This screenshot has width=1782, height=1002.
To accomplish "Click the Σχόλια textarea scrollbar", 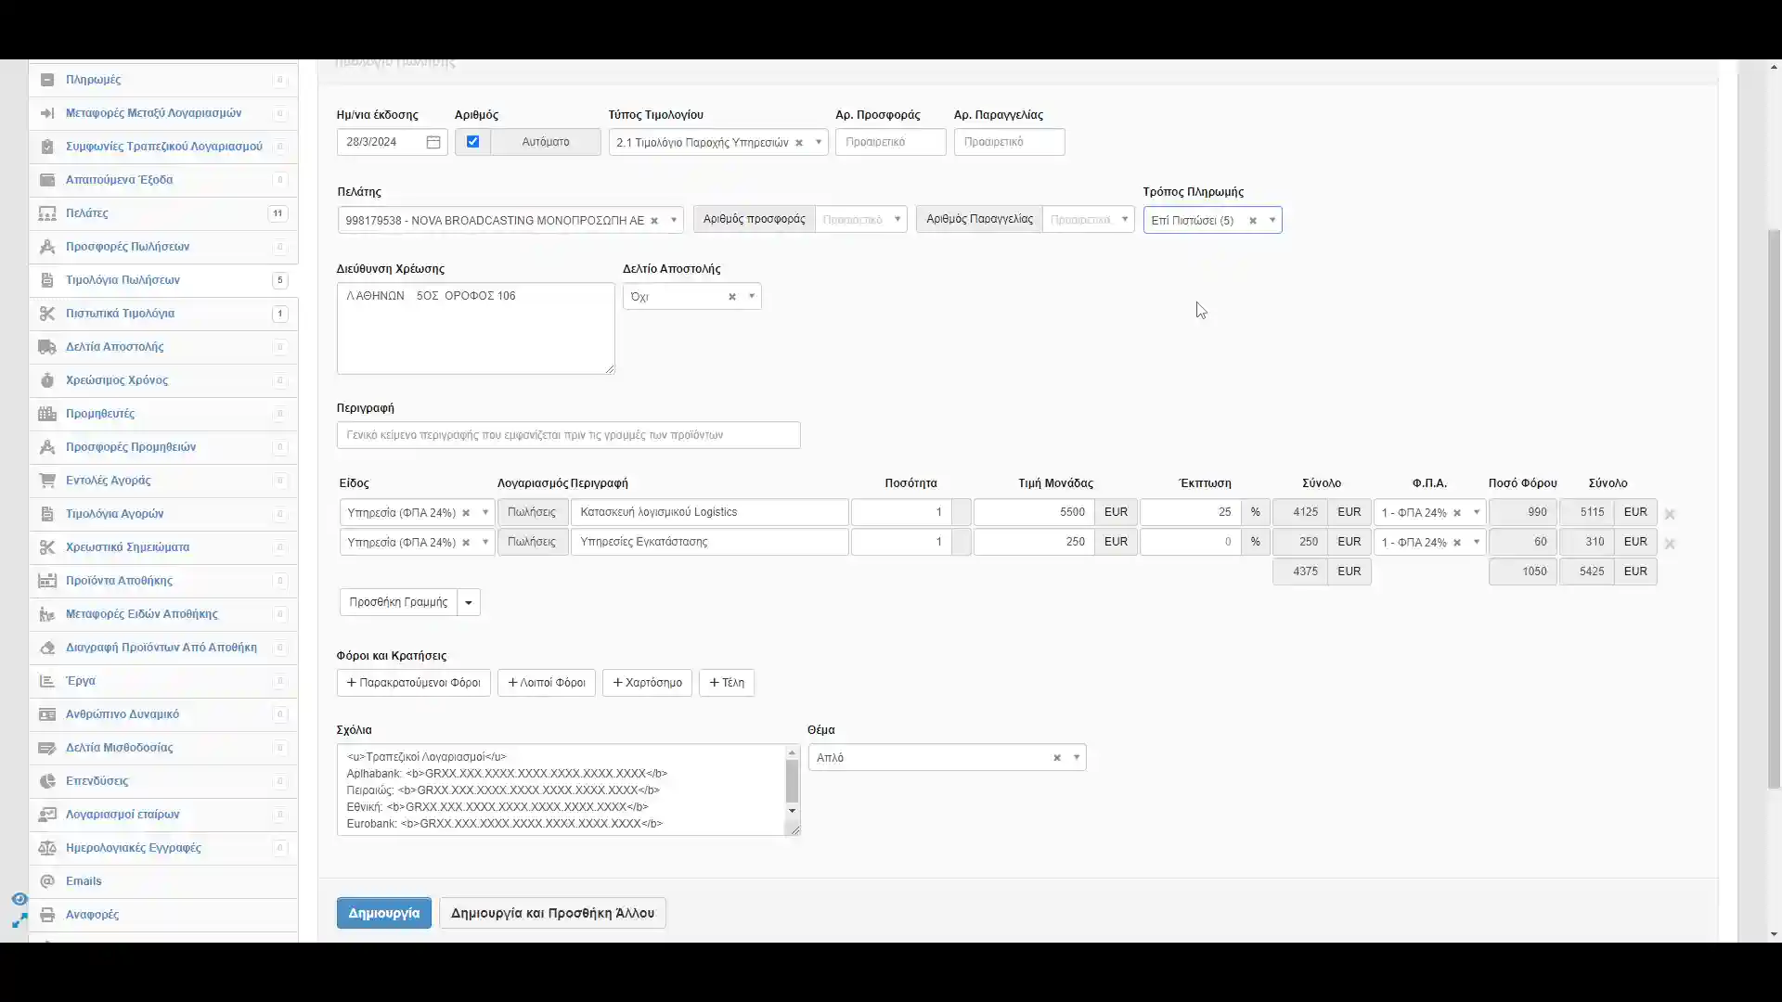I will 792,781.
